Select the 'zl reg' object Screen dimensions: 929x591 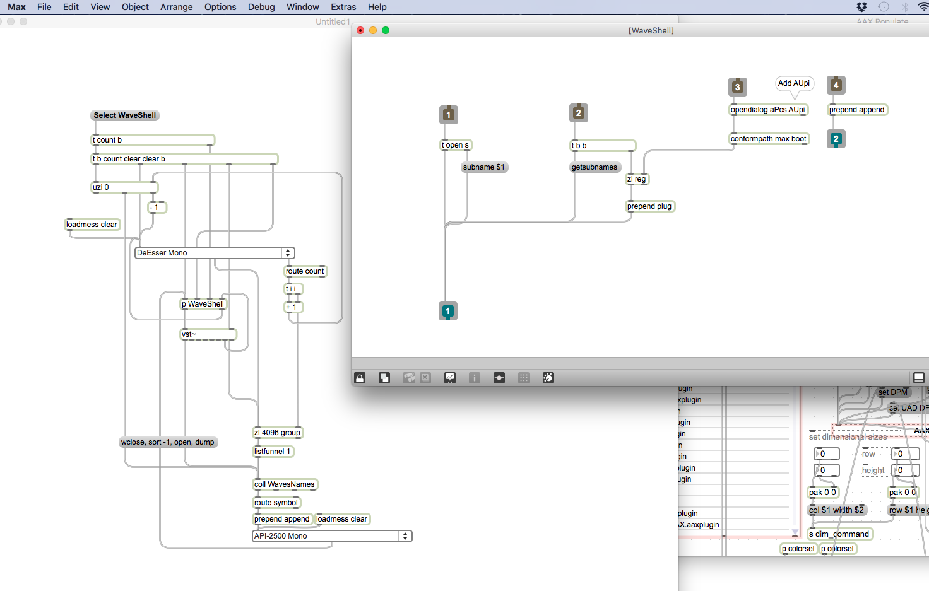pos(637,179)
